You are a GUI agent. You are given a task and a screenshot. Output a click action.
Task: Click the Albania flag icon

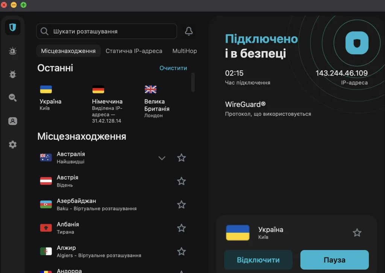[x=46, y=228]
